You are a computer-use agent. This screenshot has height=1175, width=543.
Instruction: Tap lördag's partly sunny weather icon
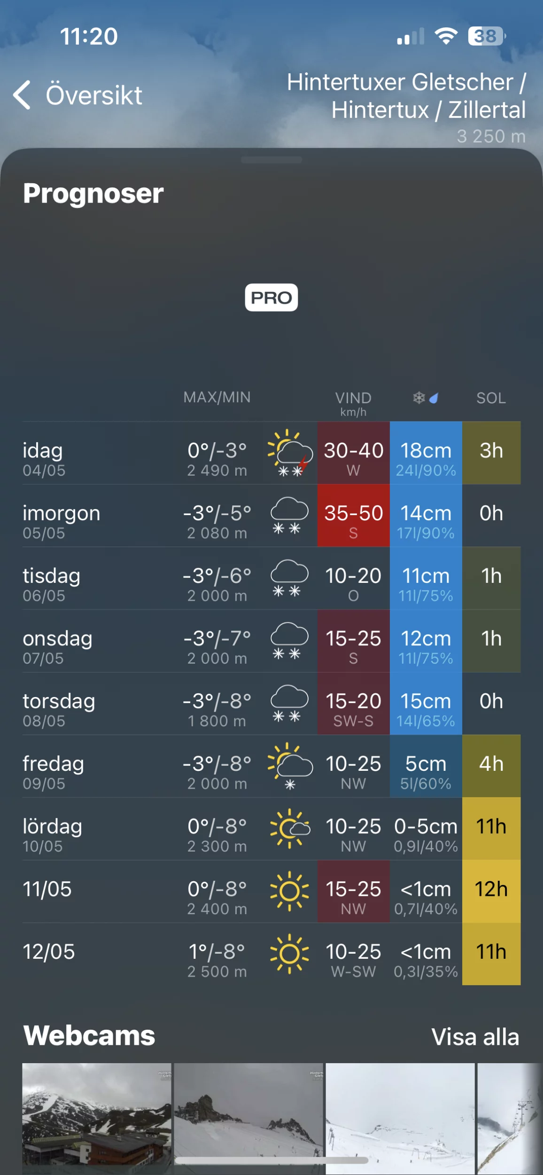[290, 829]
